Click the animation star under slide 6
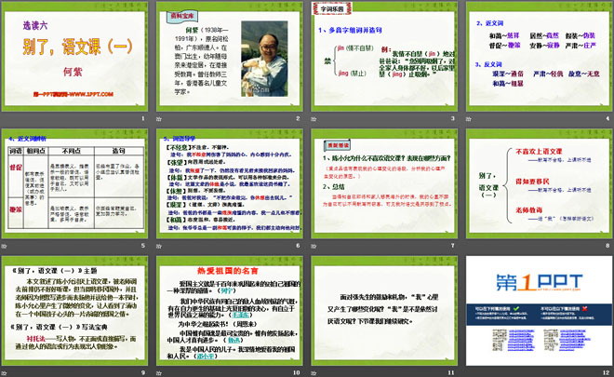 coord(158,246)
